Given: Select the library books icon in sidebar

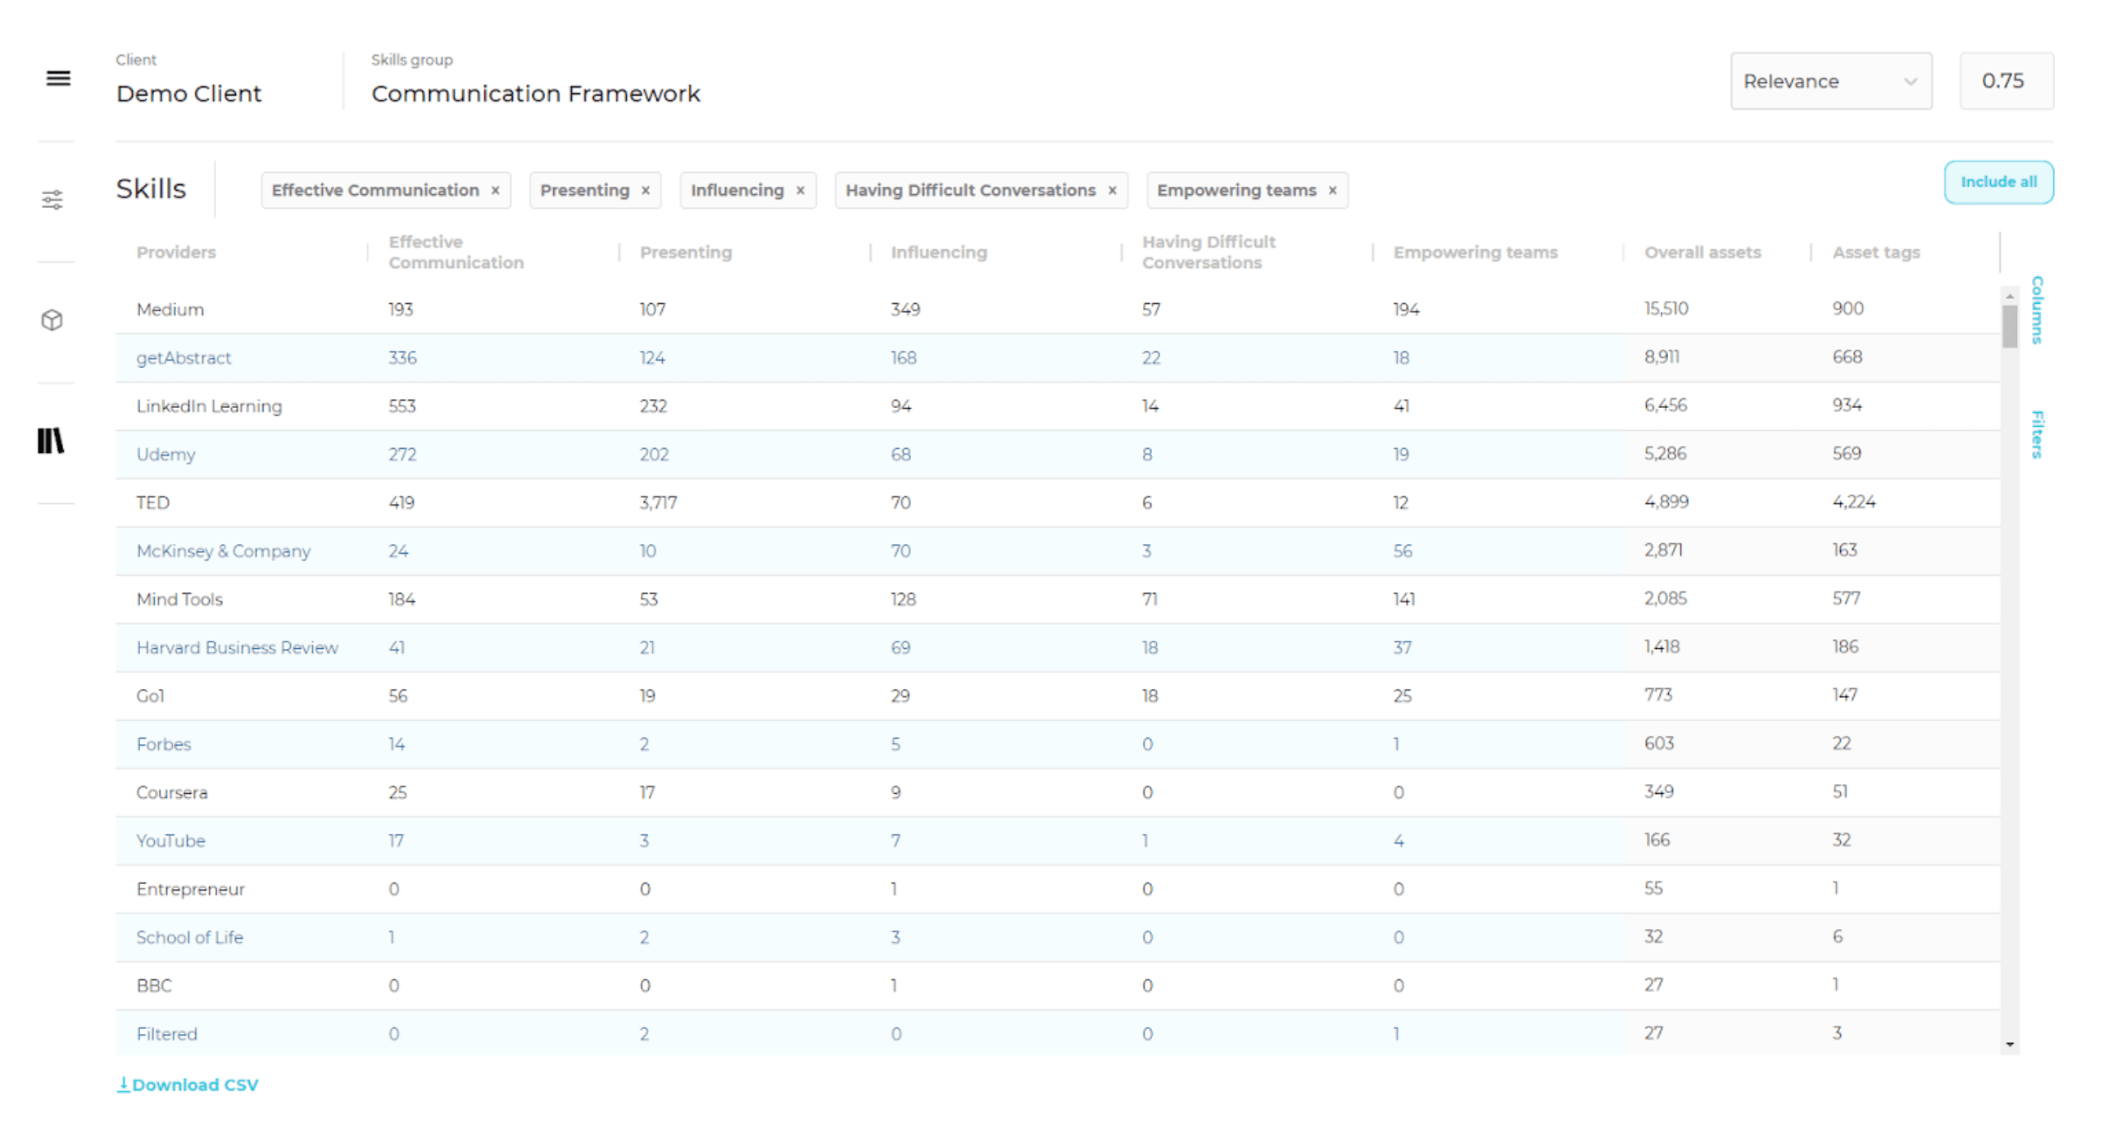Looking at the screenshot, I should [x=51, y=441].
